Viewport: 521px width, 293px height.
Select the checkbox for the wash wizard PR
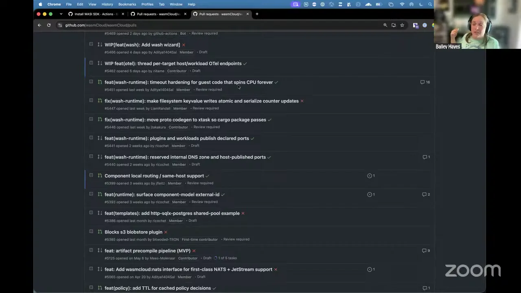(91, 44)
